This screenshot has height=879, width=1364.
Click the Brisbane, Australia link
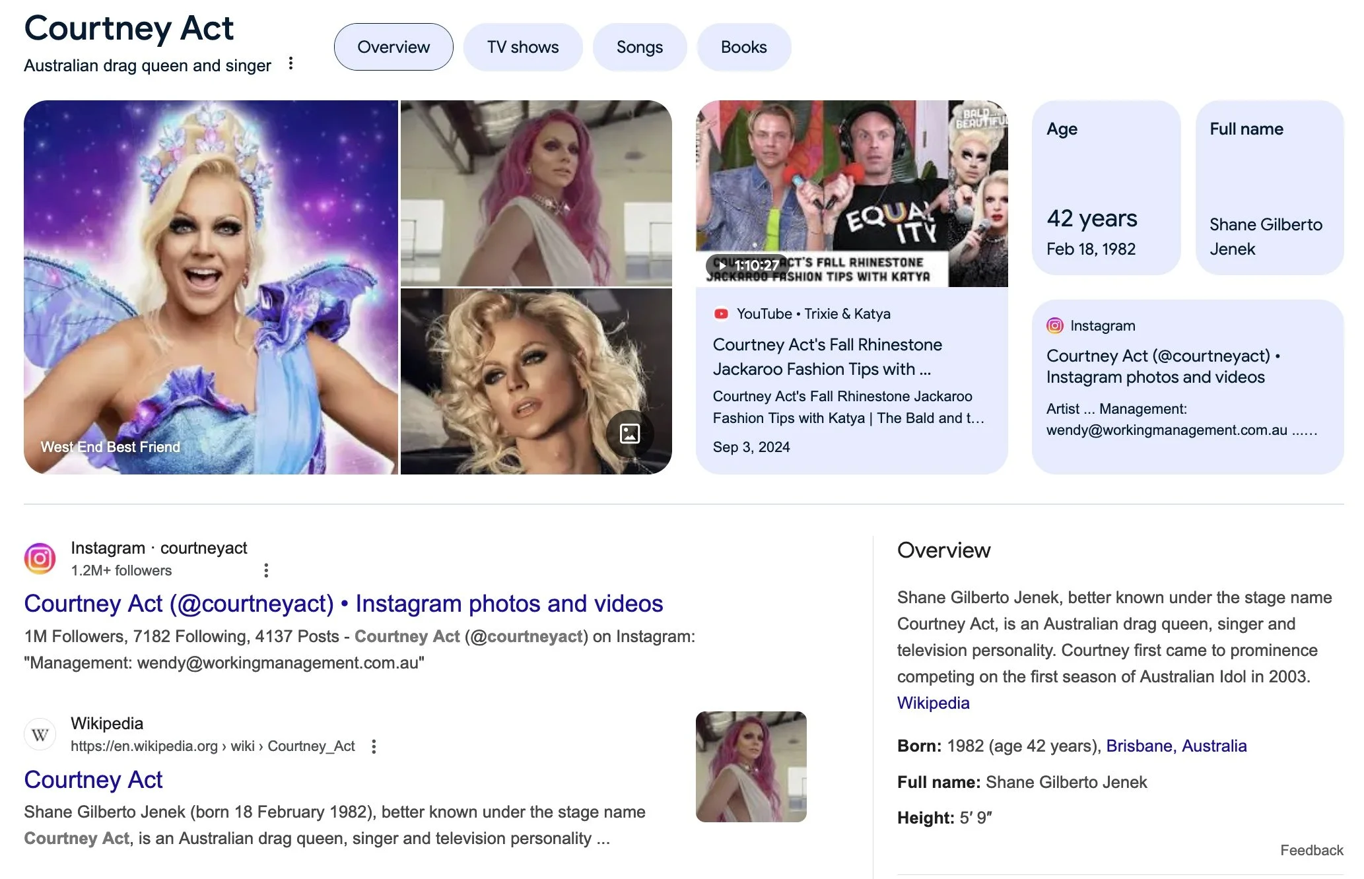[x=1176, y=746]
